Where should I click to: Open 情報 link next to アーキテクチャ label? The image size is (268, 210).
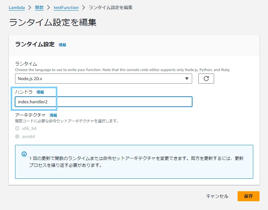point(53,115)
